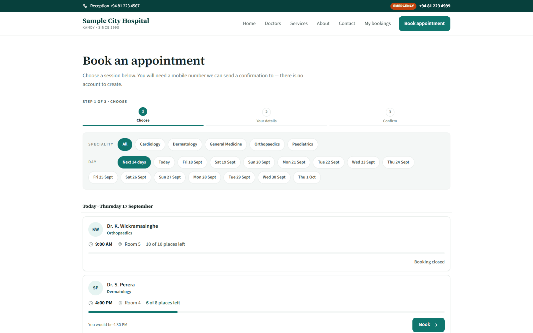Viewport: 533px width, 333px height.
Task: Filter by Paediatrics speciality
Action: click(x=302, y=145)
